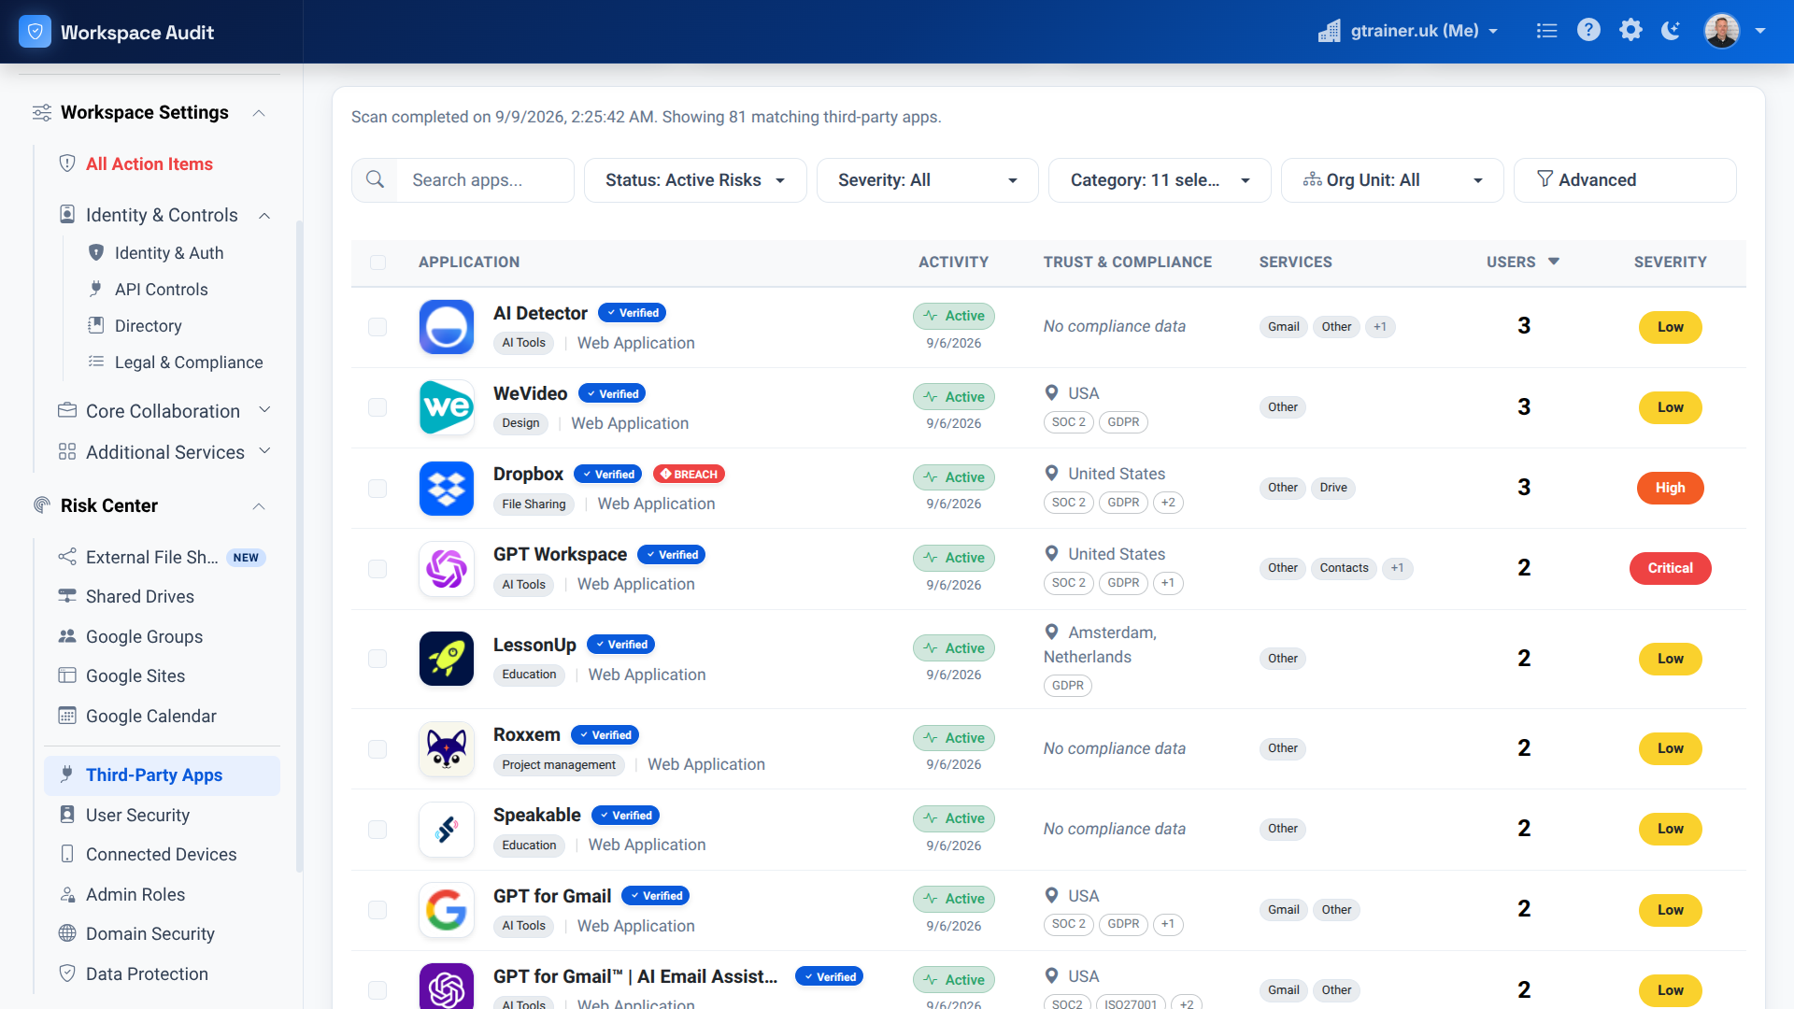
Task: Open User Security page
Action: (x=137, y=815)
